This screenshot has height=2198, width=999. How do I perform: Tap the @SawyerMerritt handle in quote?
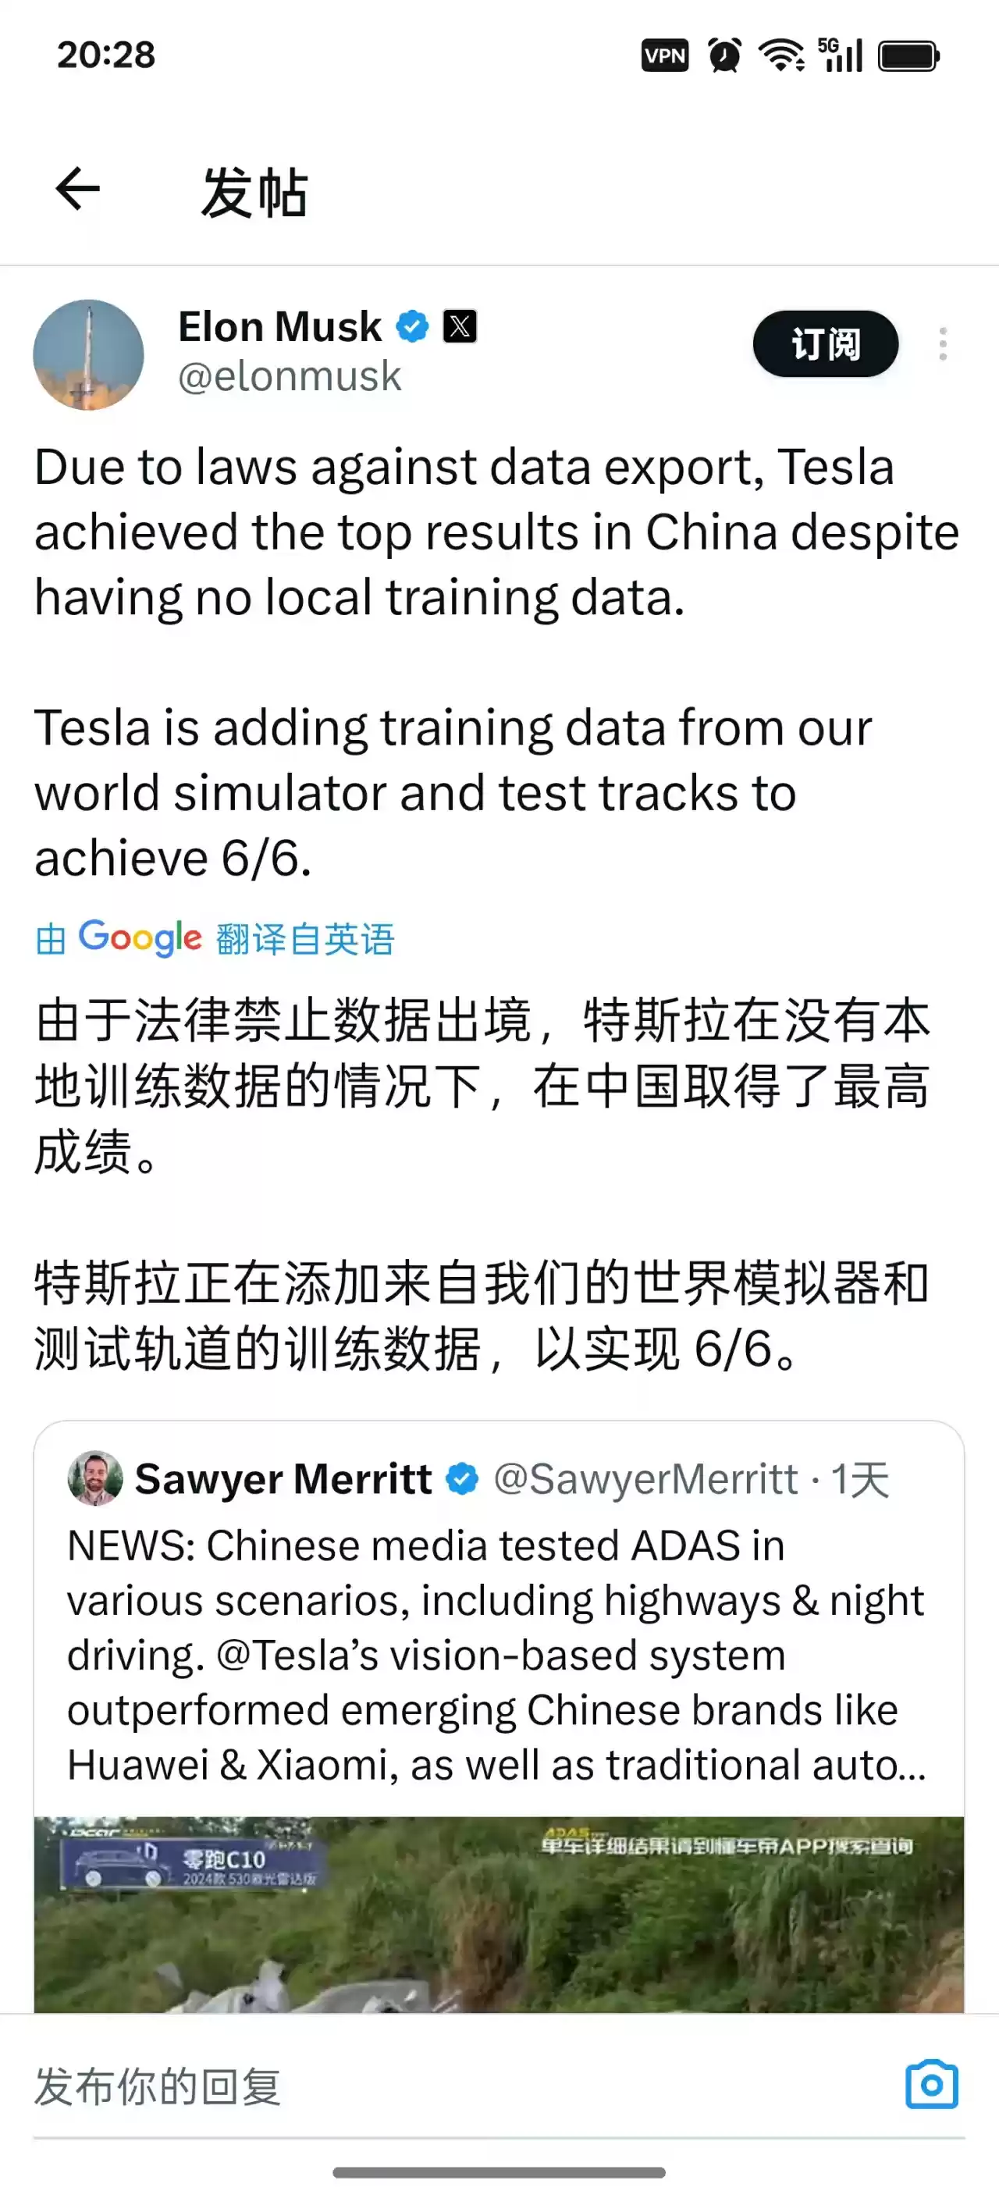tap(645, 1480)
